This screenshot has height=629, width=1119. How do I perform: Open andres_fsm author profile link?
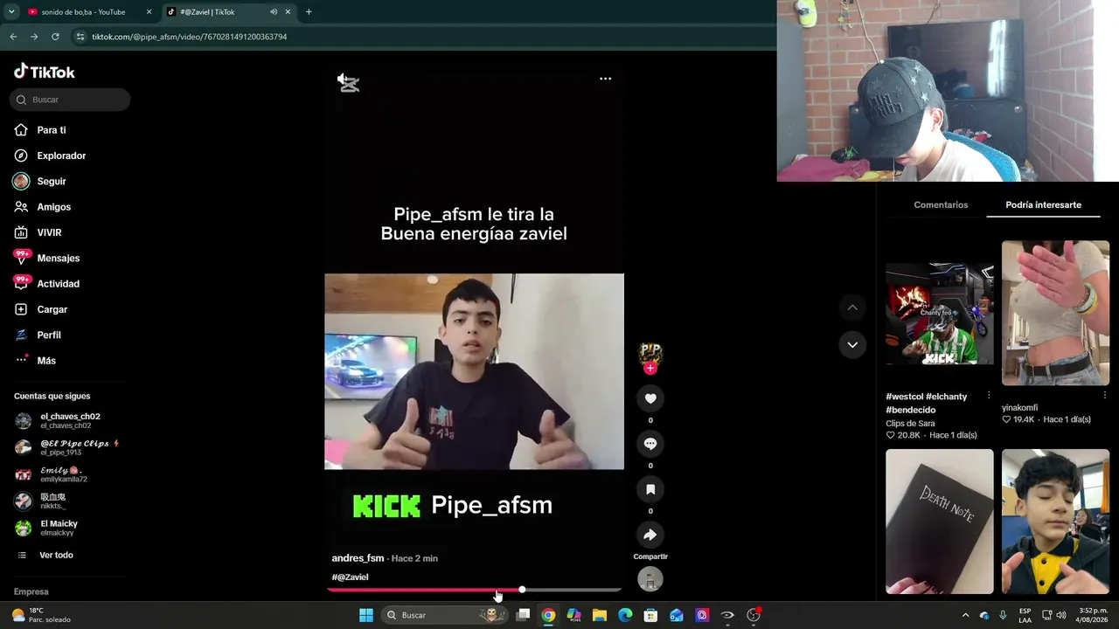[x=358, y=558]
